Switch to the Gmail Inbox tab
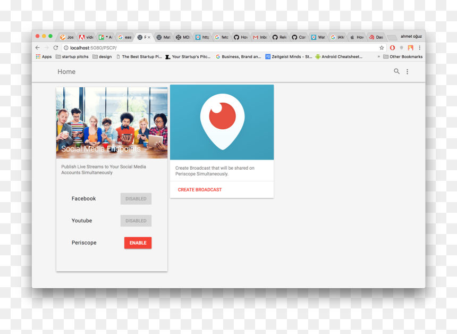Viewport: 457px width, 334px height. tap(260, 37)
